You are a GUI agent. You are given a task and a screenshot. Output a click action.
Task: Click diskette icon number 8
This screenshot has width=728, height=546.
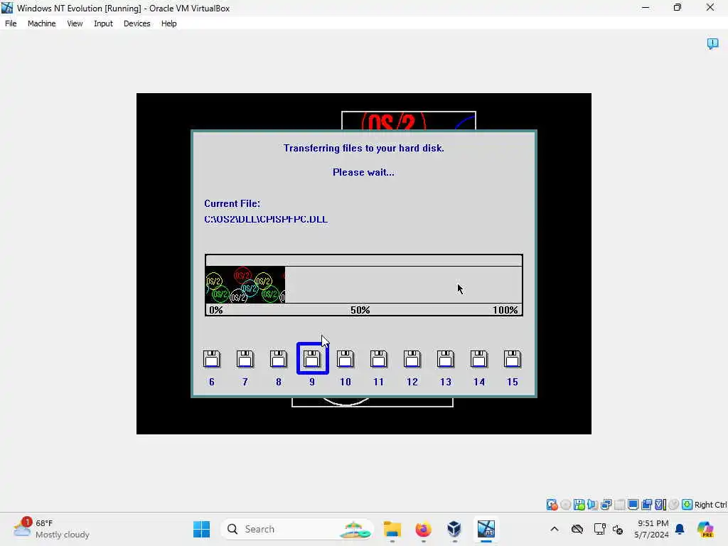pos(279,359)
